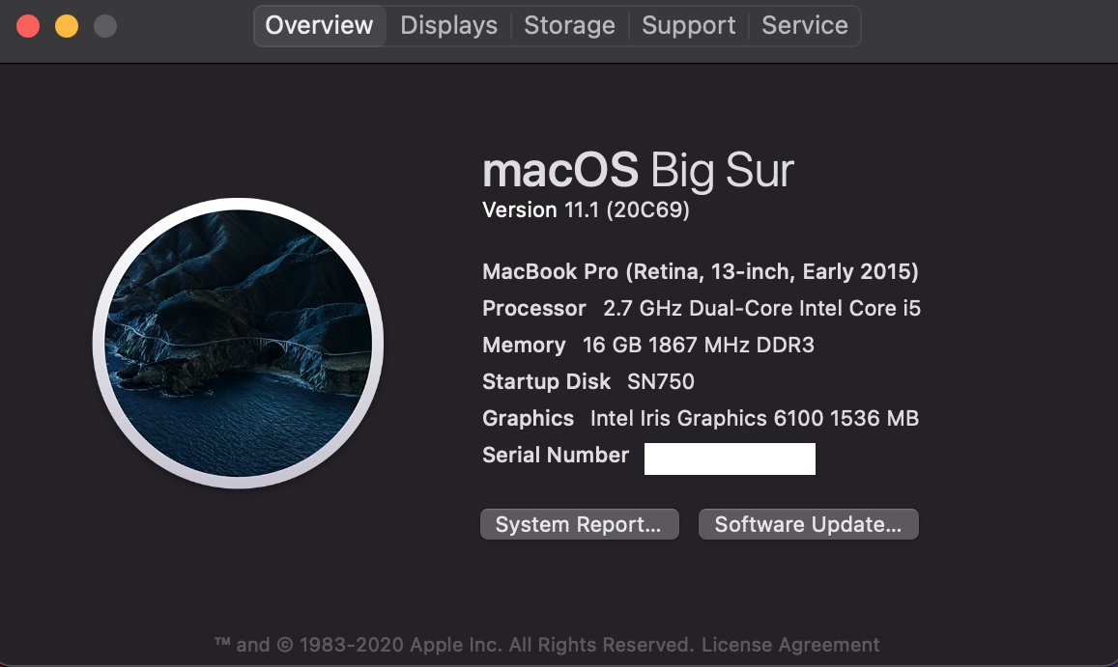Screen dimensions: 1118x667
Task: Click the gray disabled zoom button
Action: click(x=105, y=26)
